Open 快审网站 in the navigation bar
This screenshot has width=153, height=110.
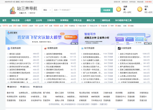click(x=64, y=20)
